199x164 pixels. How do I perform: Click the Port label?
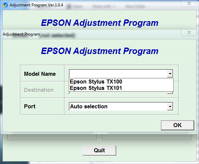point(30,106)
